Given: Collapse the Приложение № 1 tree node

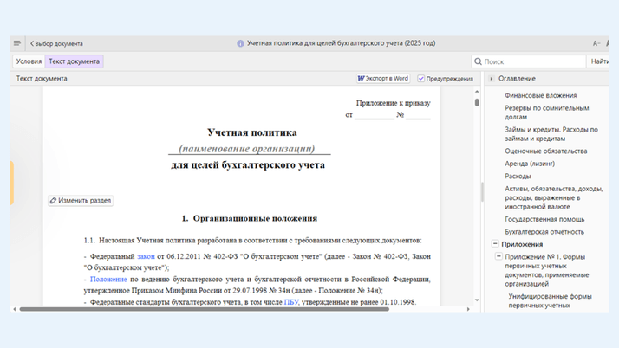Looking at the screenshot, I should pos(498,257).
